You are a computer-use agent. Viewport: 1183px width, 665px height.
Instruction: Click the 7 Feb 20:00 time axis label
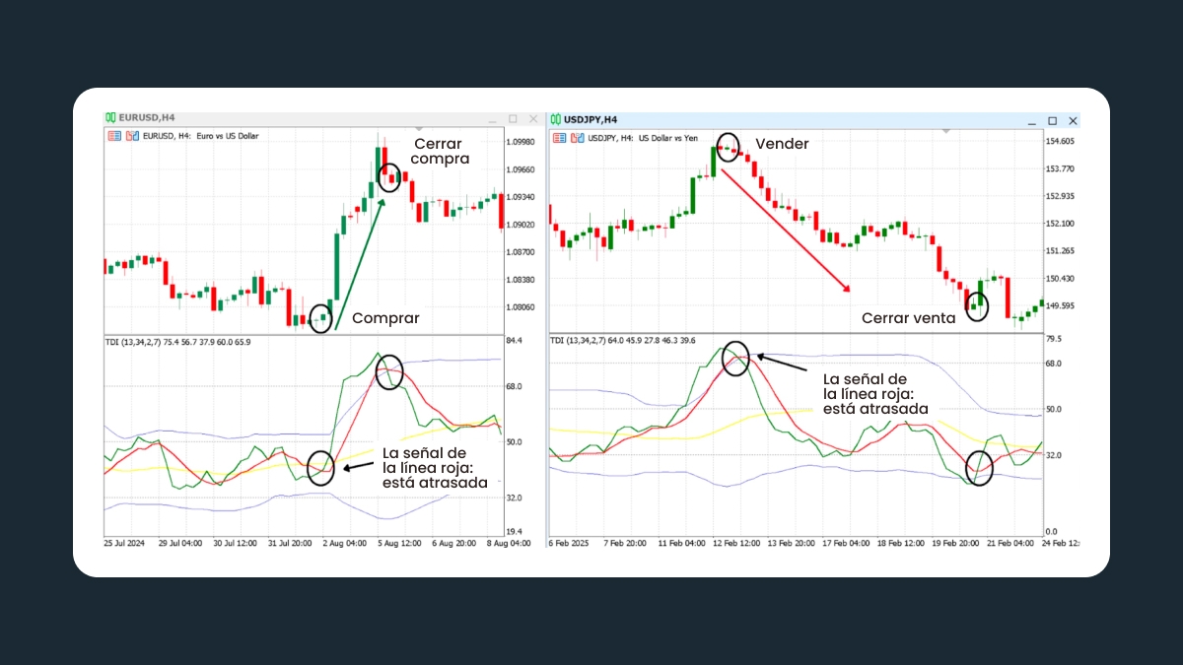point(624,543)
